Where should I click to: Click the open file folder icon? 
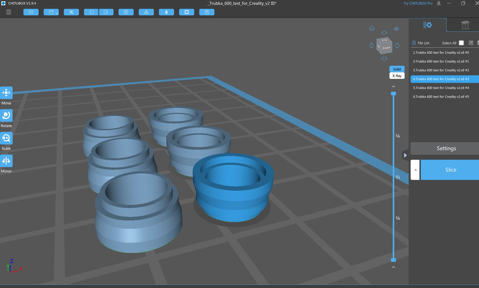pos(31,12)
